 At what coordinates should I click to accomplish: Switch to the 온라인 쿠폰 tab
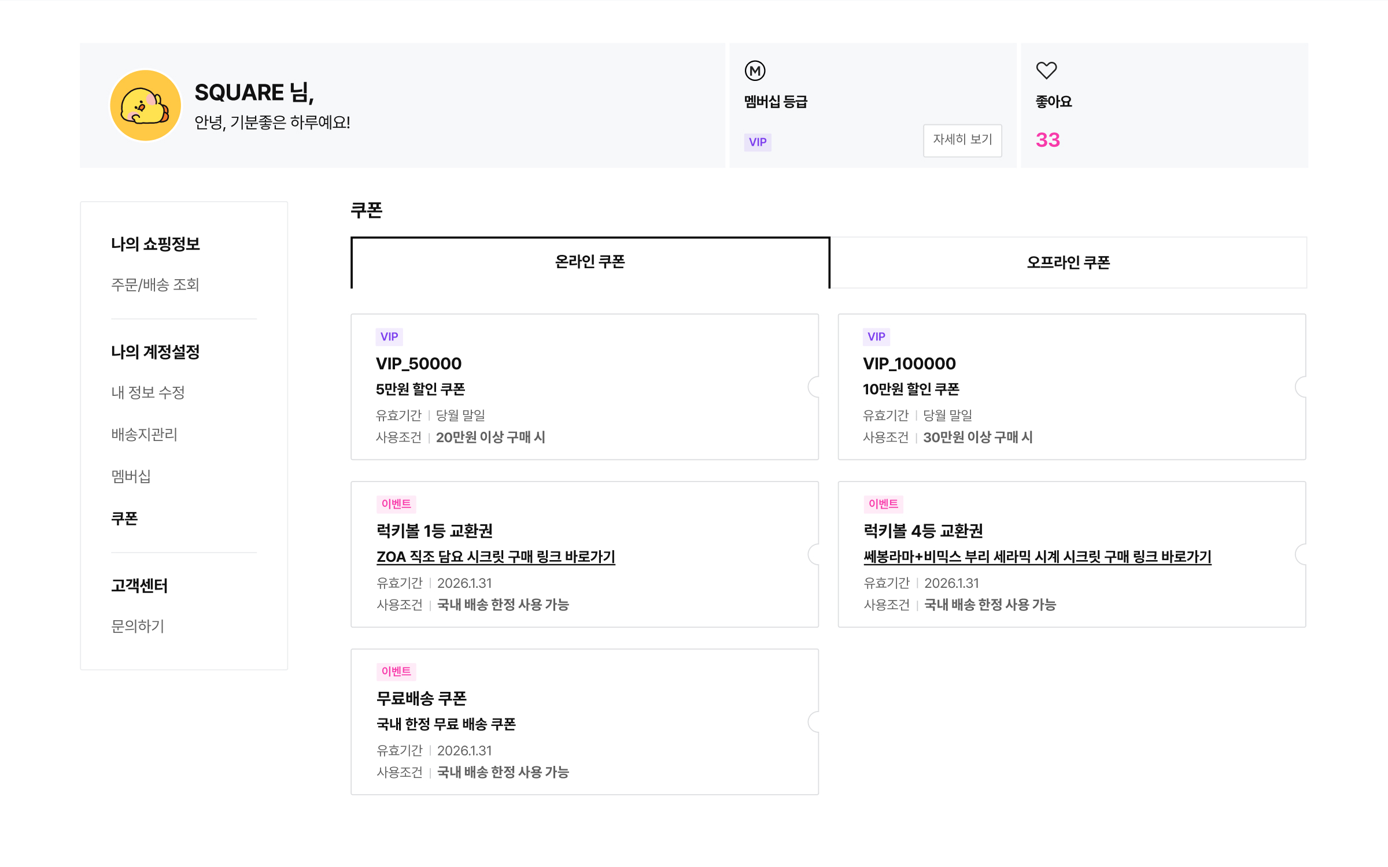(x=590, y=262)
